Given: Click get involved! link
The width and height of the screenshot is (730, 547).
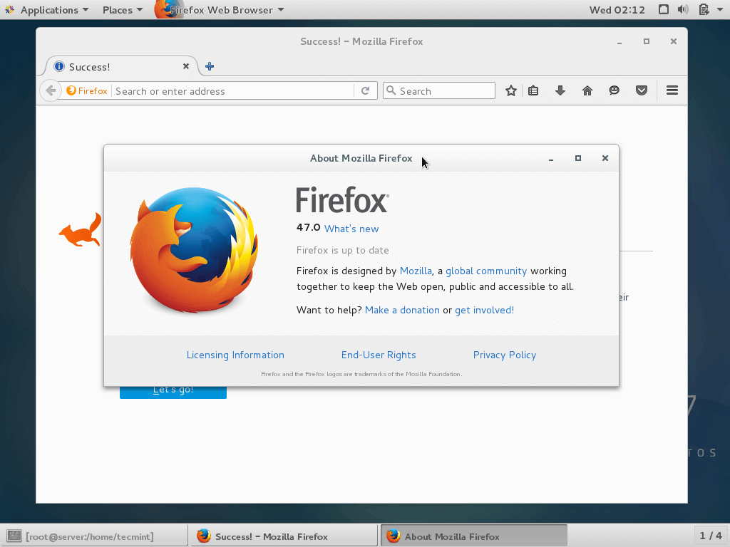Looking at the screenshot, I should pyautogui.click(x=484, y=310).
